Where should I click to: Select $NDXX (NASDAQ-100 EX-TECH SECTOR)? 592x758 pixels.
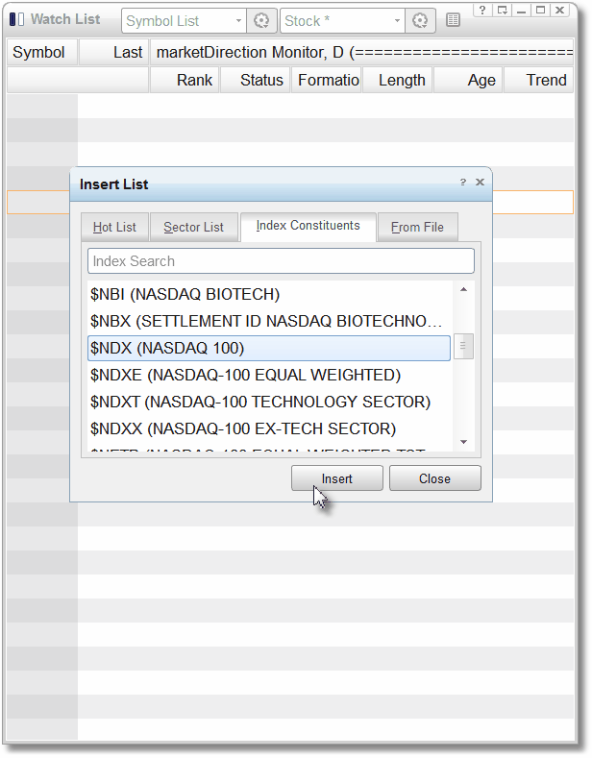[269, 428]
